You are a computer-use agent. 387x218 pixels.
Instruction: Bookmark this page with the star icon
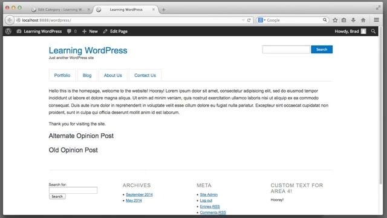pos(335,20)
